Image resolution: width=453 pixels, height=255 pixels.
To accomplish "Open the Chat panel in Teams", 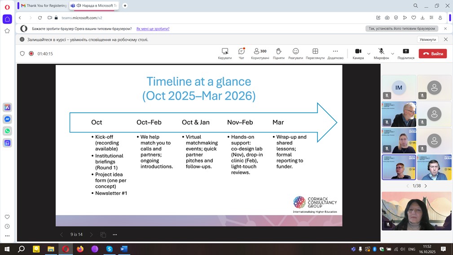I will pyautogui.click(x=242, y=53).
